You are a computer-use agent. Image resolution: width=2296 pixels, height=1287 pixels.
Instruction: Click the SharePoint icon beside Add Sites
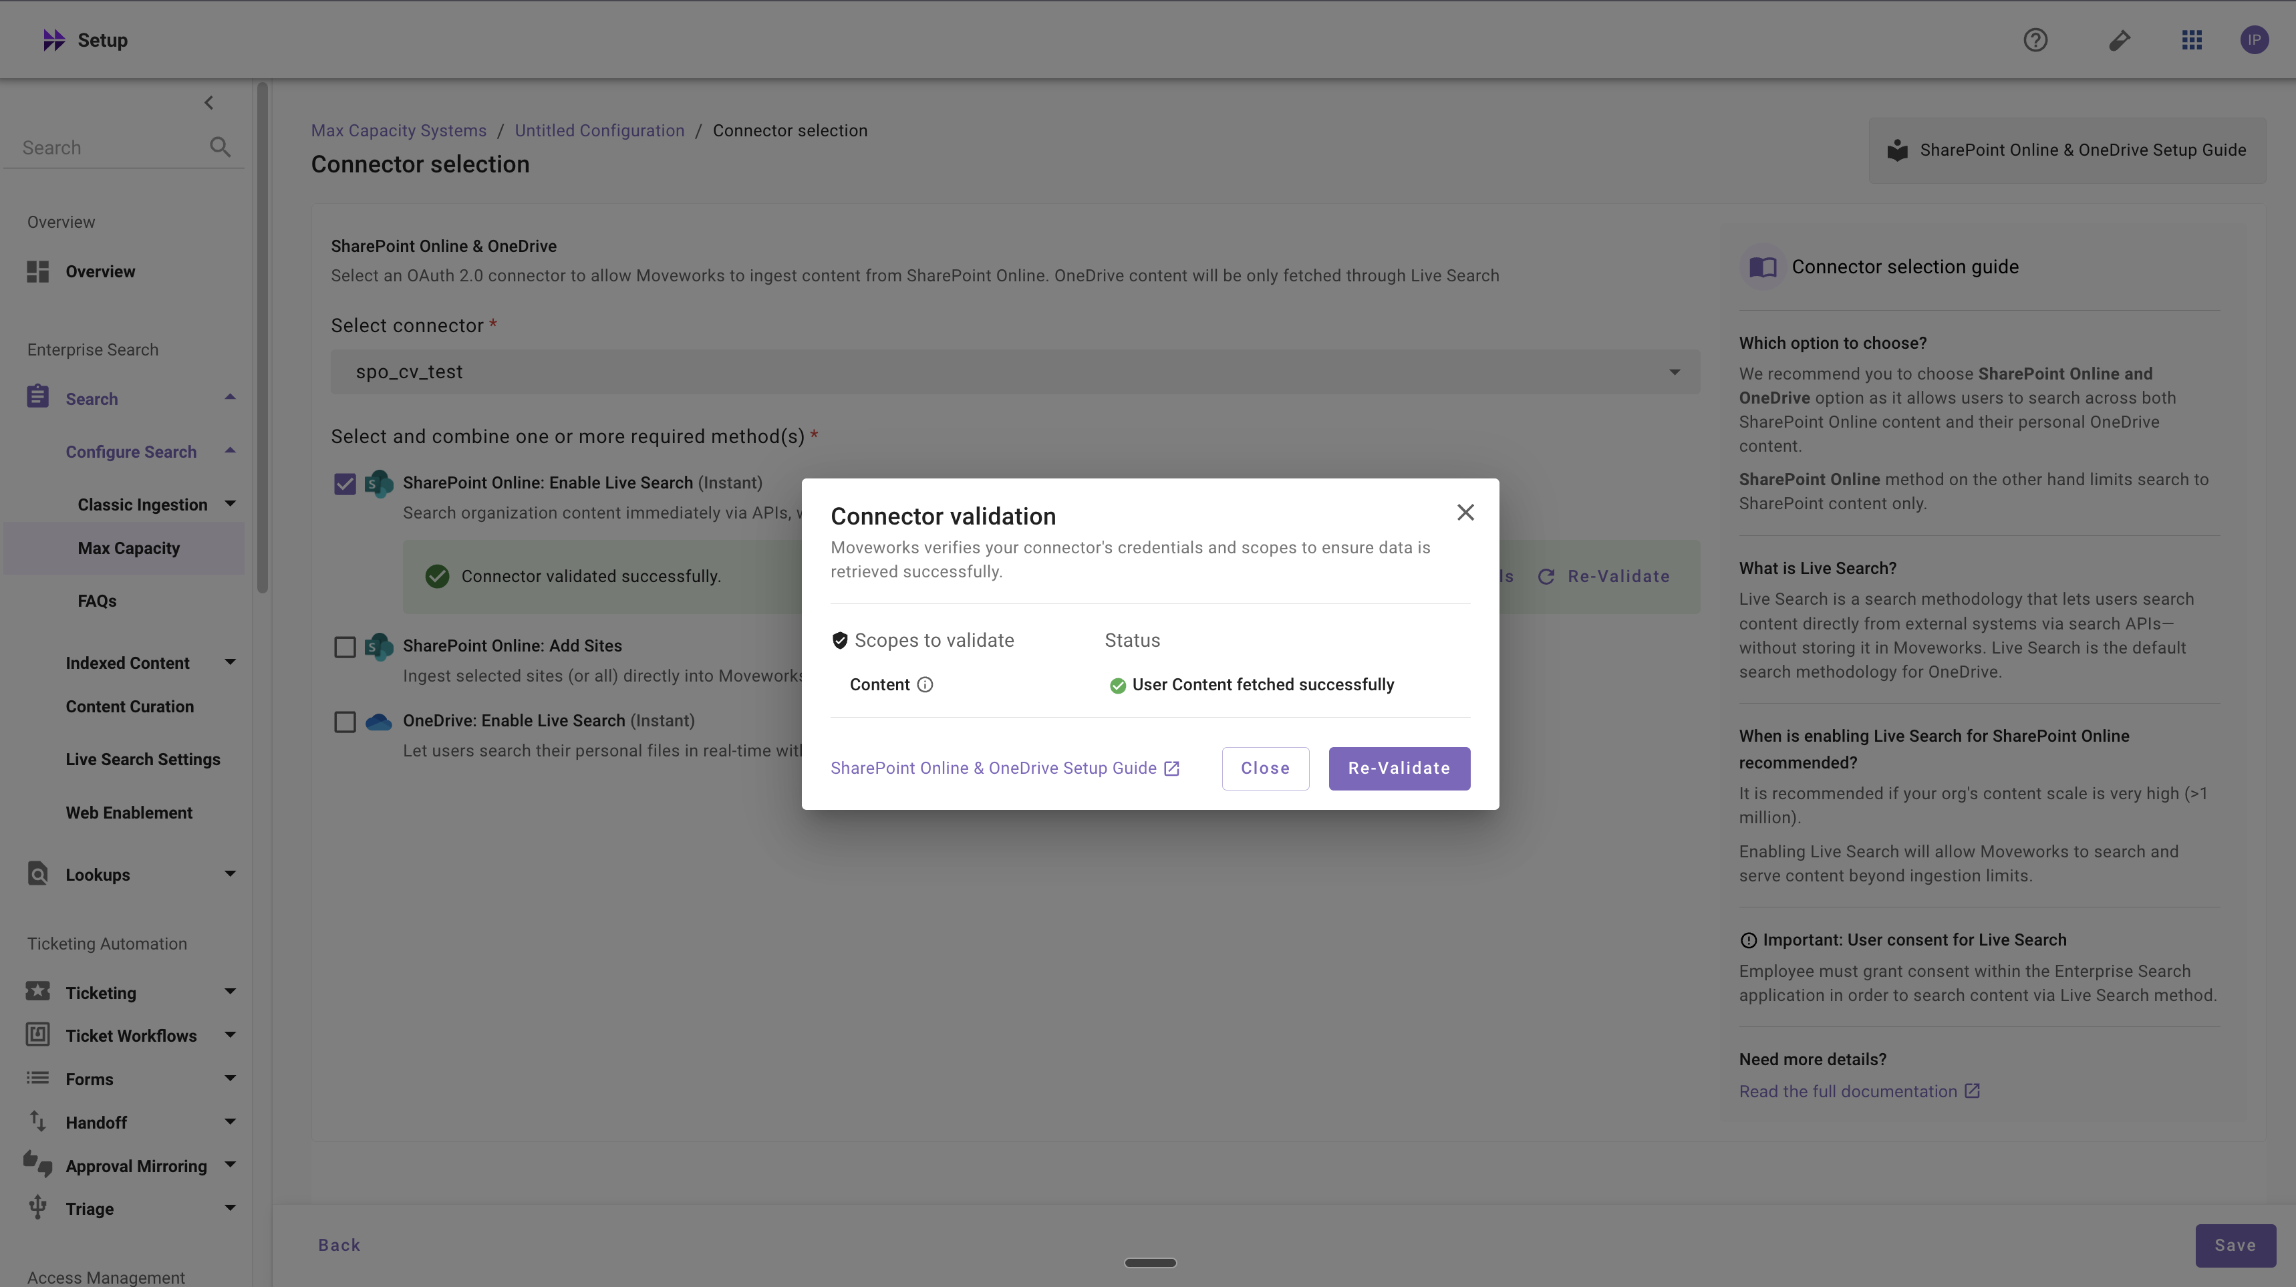(x=379, y=646)
